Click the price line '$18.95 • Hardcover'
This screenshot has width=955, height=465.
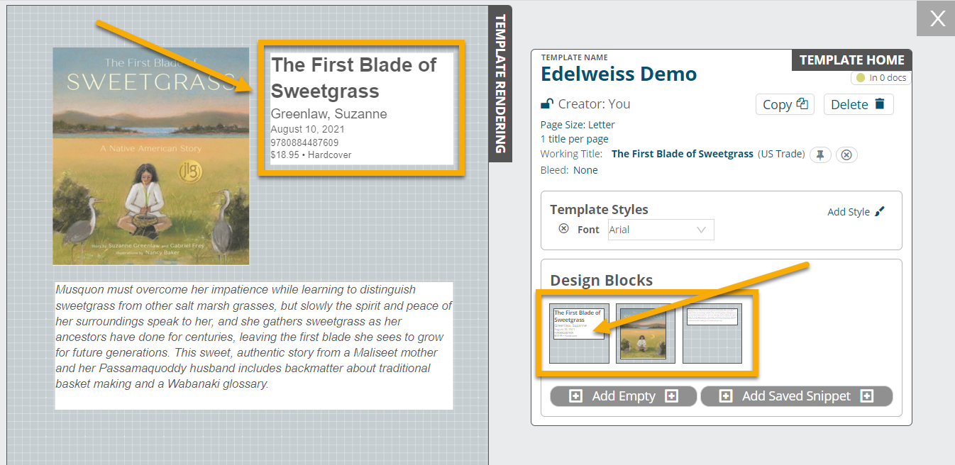point(311,155)
